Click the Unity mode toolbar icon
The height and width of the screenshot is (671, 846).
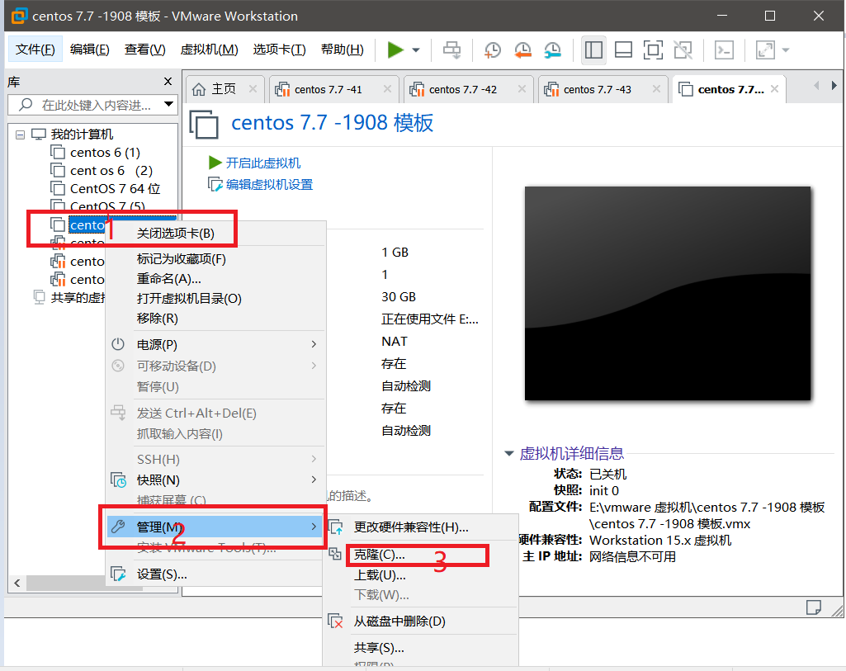(683, 50)
